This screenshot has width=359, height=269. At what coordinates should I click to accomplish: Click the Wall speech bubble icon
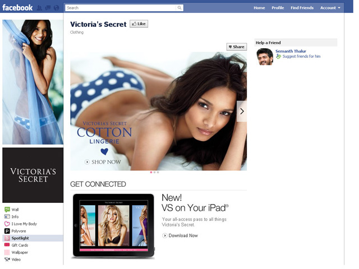[7, 209]
